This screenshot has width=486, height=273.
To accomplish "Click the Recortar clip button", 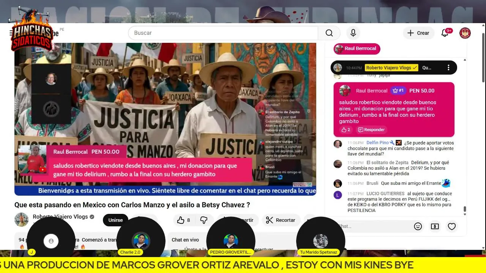I will [x=281, y=220].
